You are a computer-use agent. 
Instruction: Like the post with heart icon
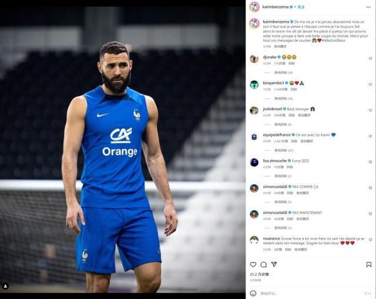[253, 264]
